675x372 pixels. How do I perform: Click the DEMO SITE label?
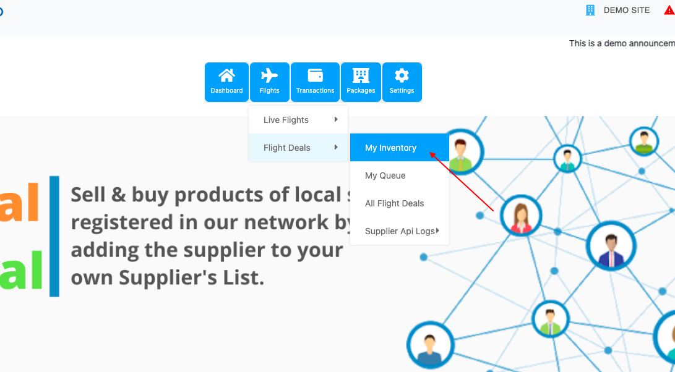pyautogui.click(x=627, y=11)
